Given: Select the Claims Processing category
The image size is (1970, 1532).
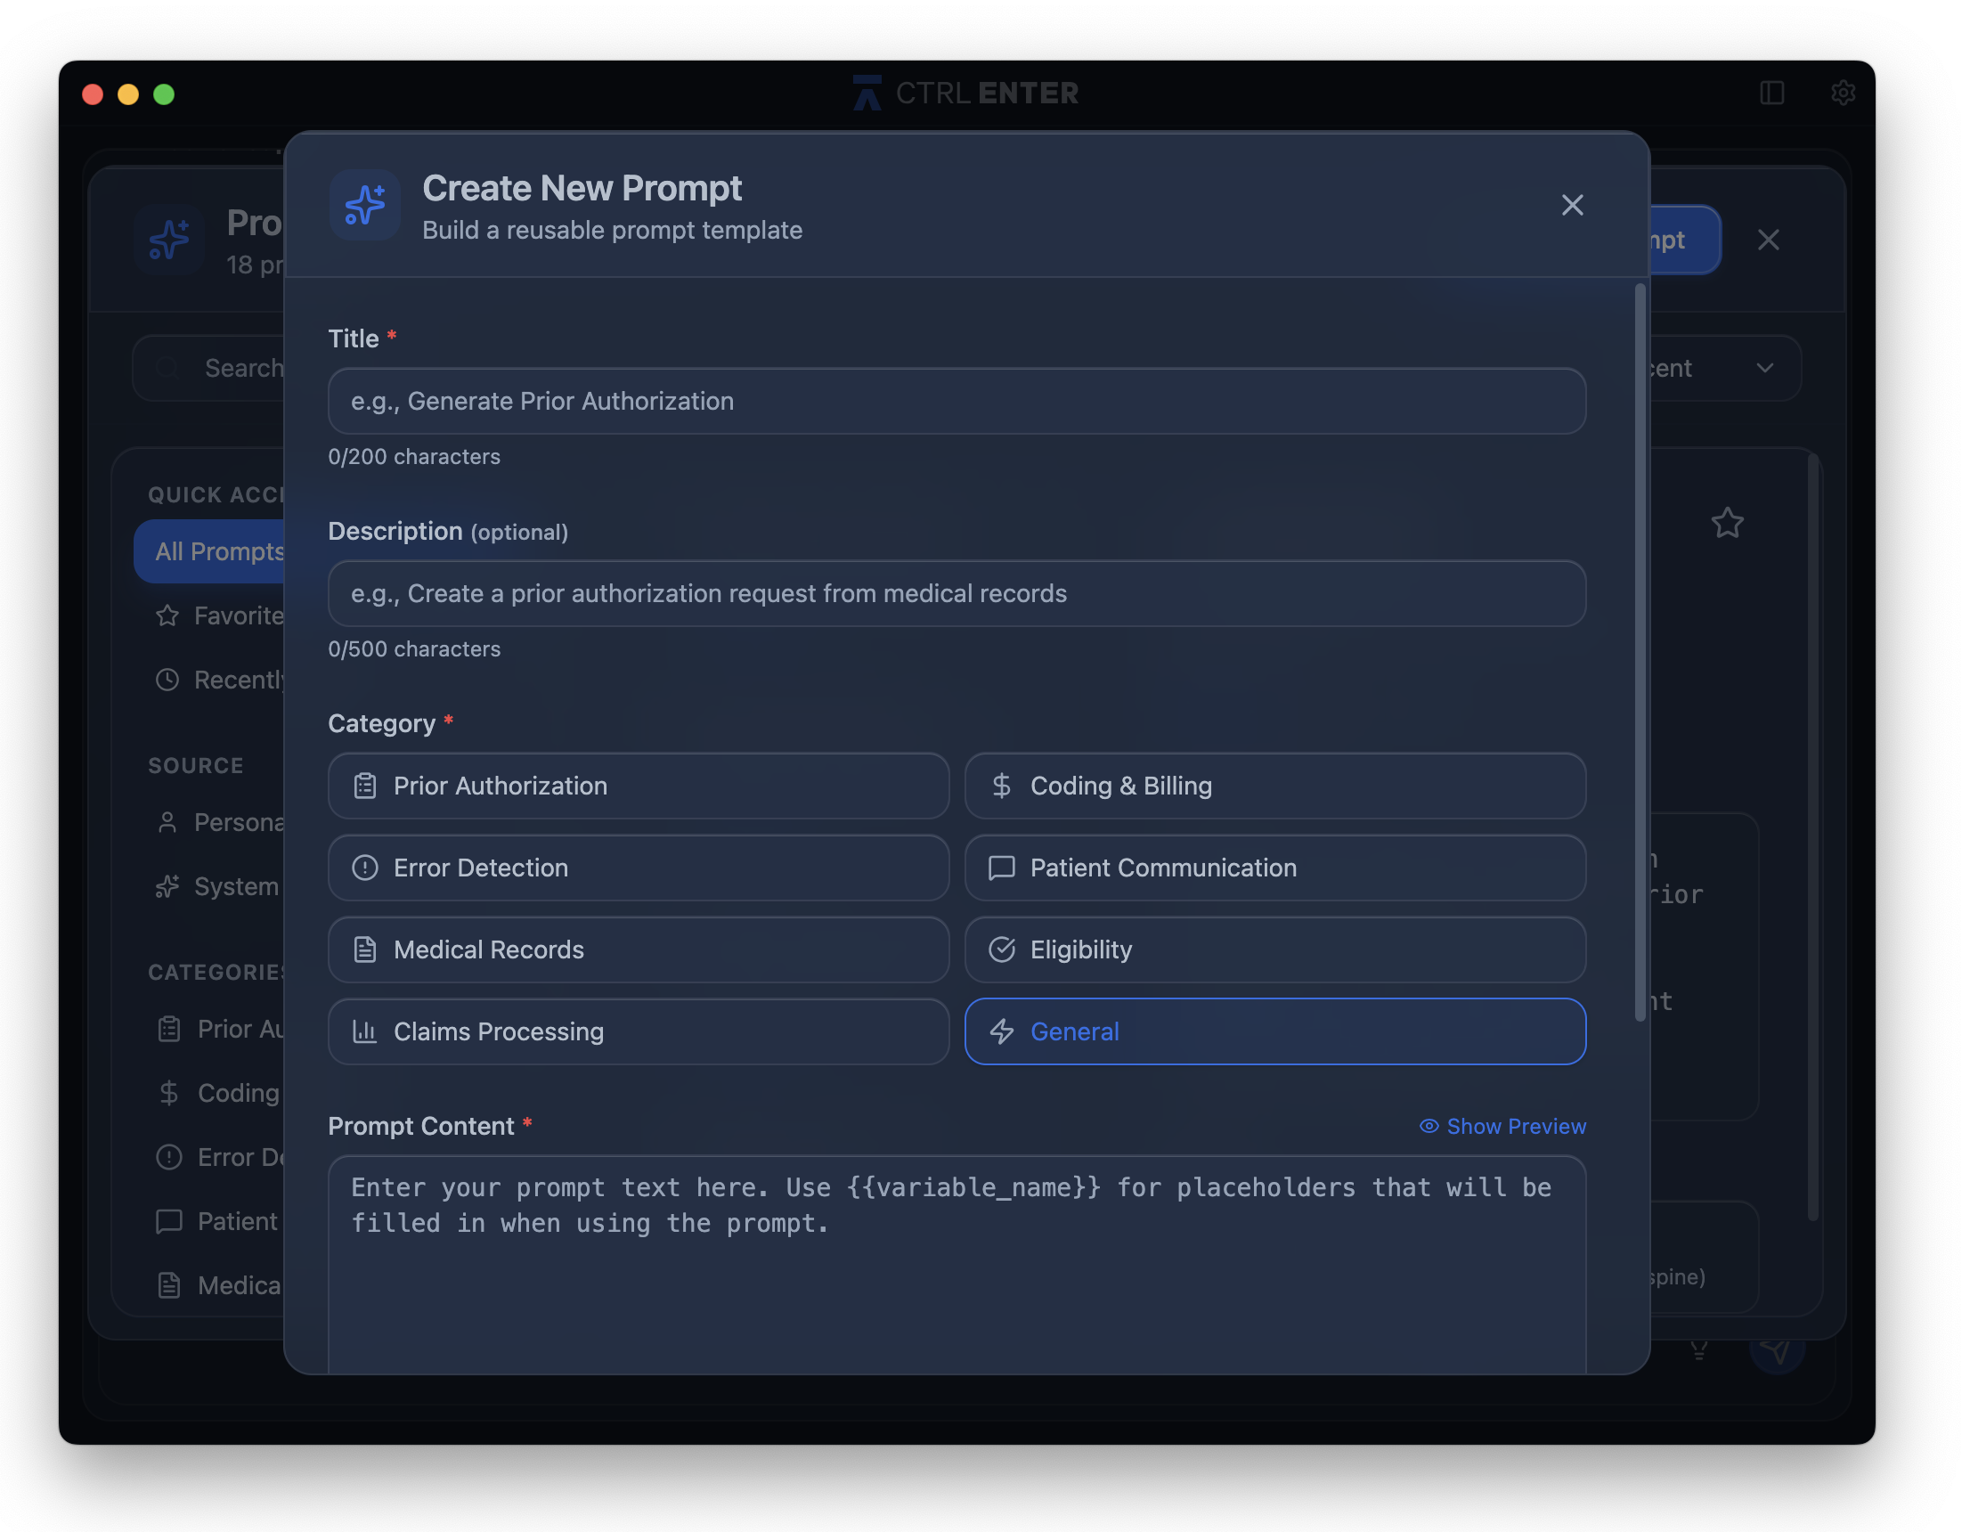Looking at the screenshot, I should coord(639,1031).
